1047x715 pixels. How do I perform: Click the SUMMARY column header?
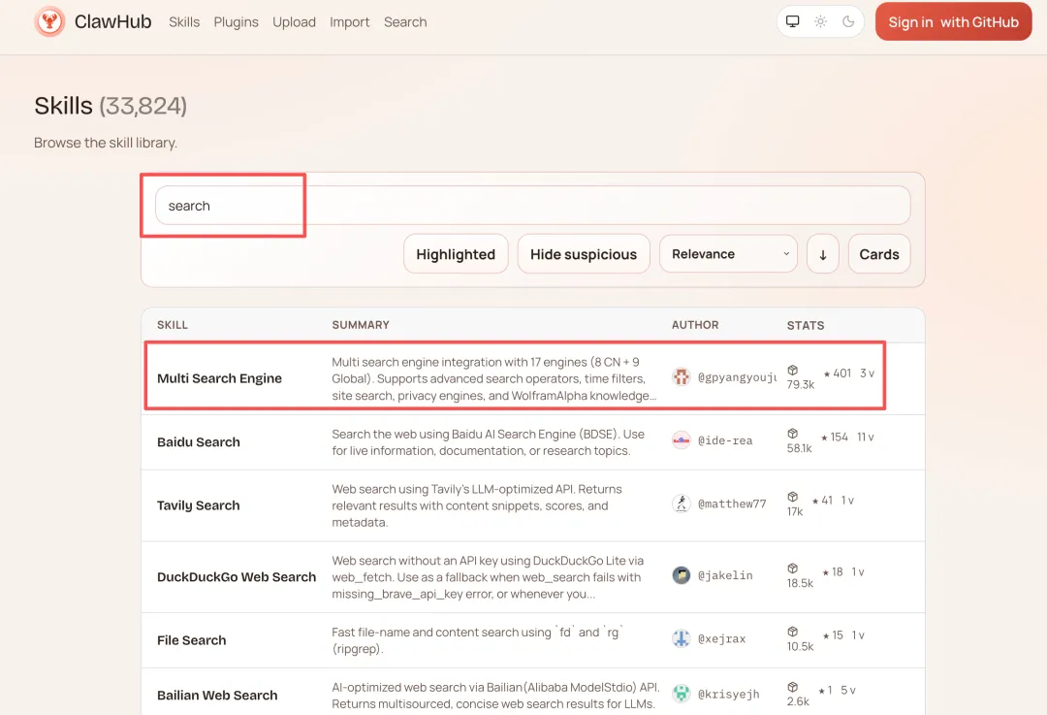click(x=361, y=325)
